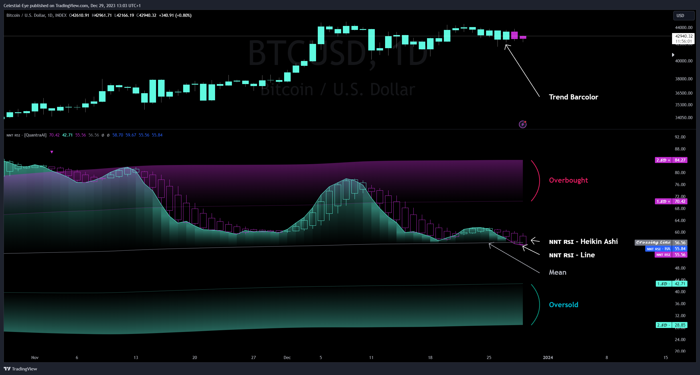Click the 34050.00 price axis label
Viewport: 700px width, 375px height.
click(x=683, y=118)
